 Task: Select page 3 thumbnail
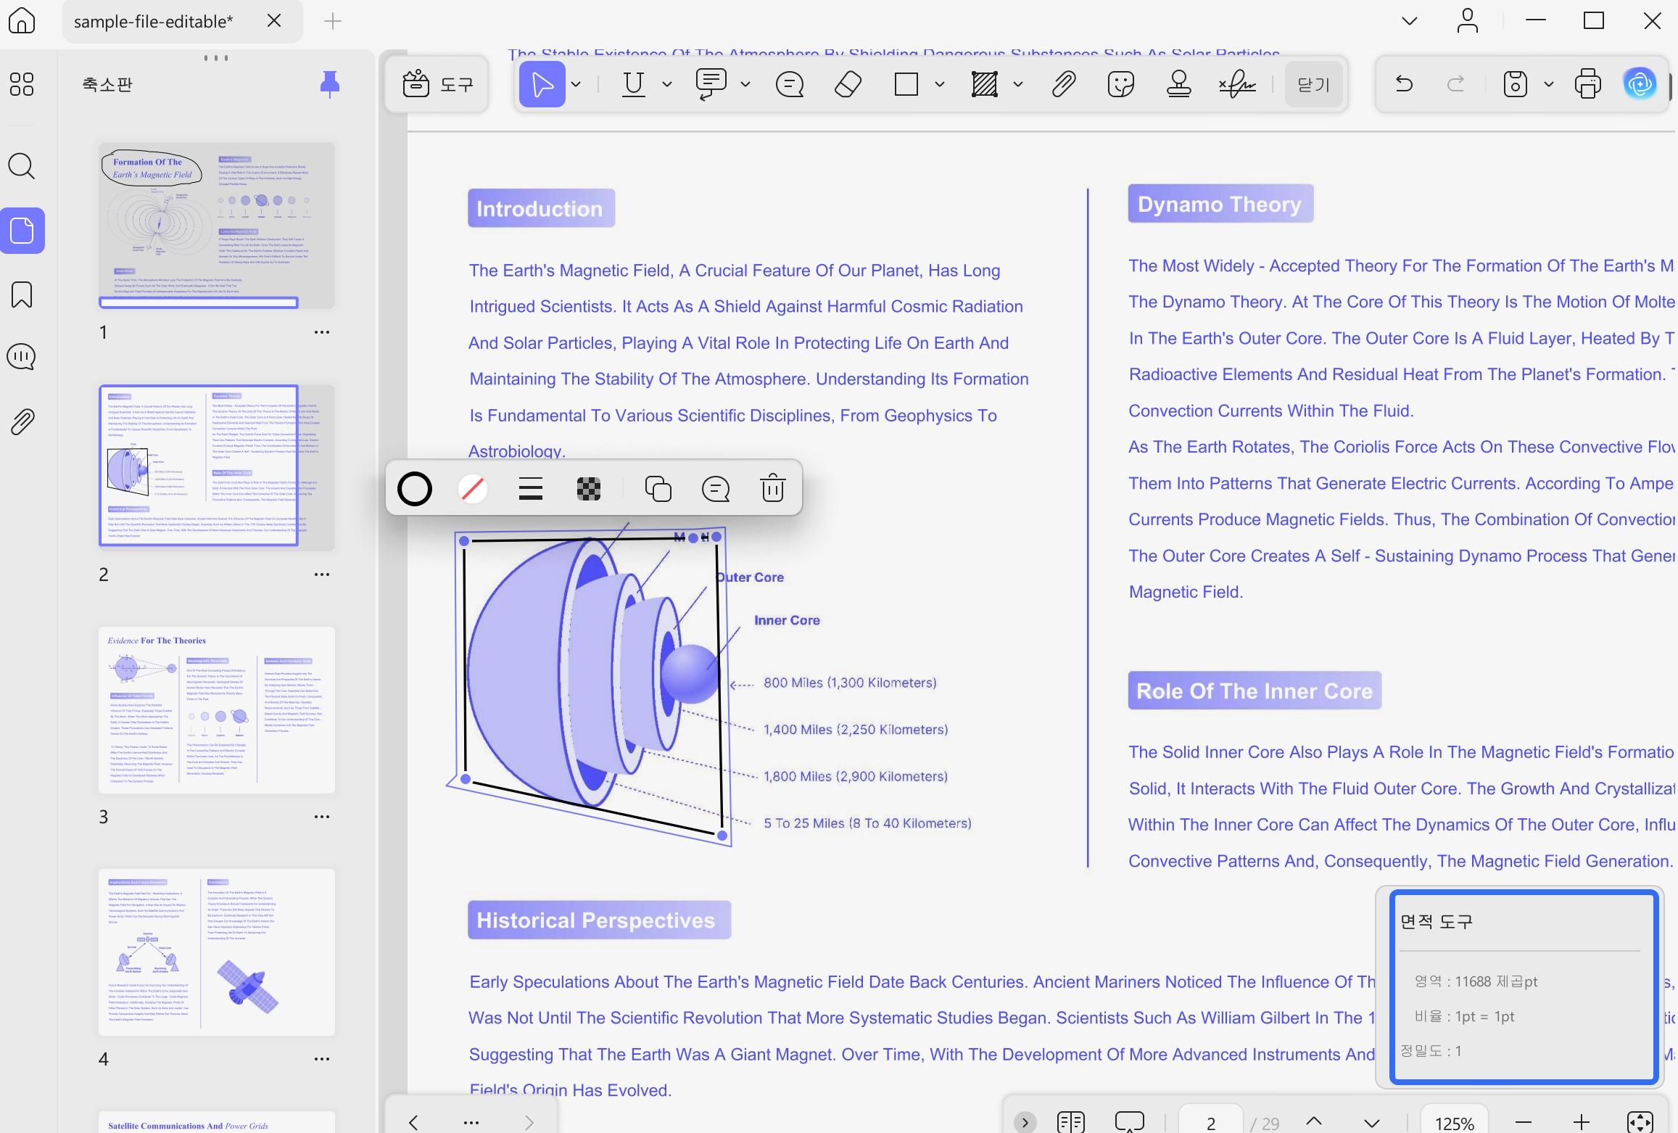tap(217, 710)
